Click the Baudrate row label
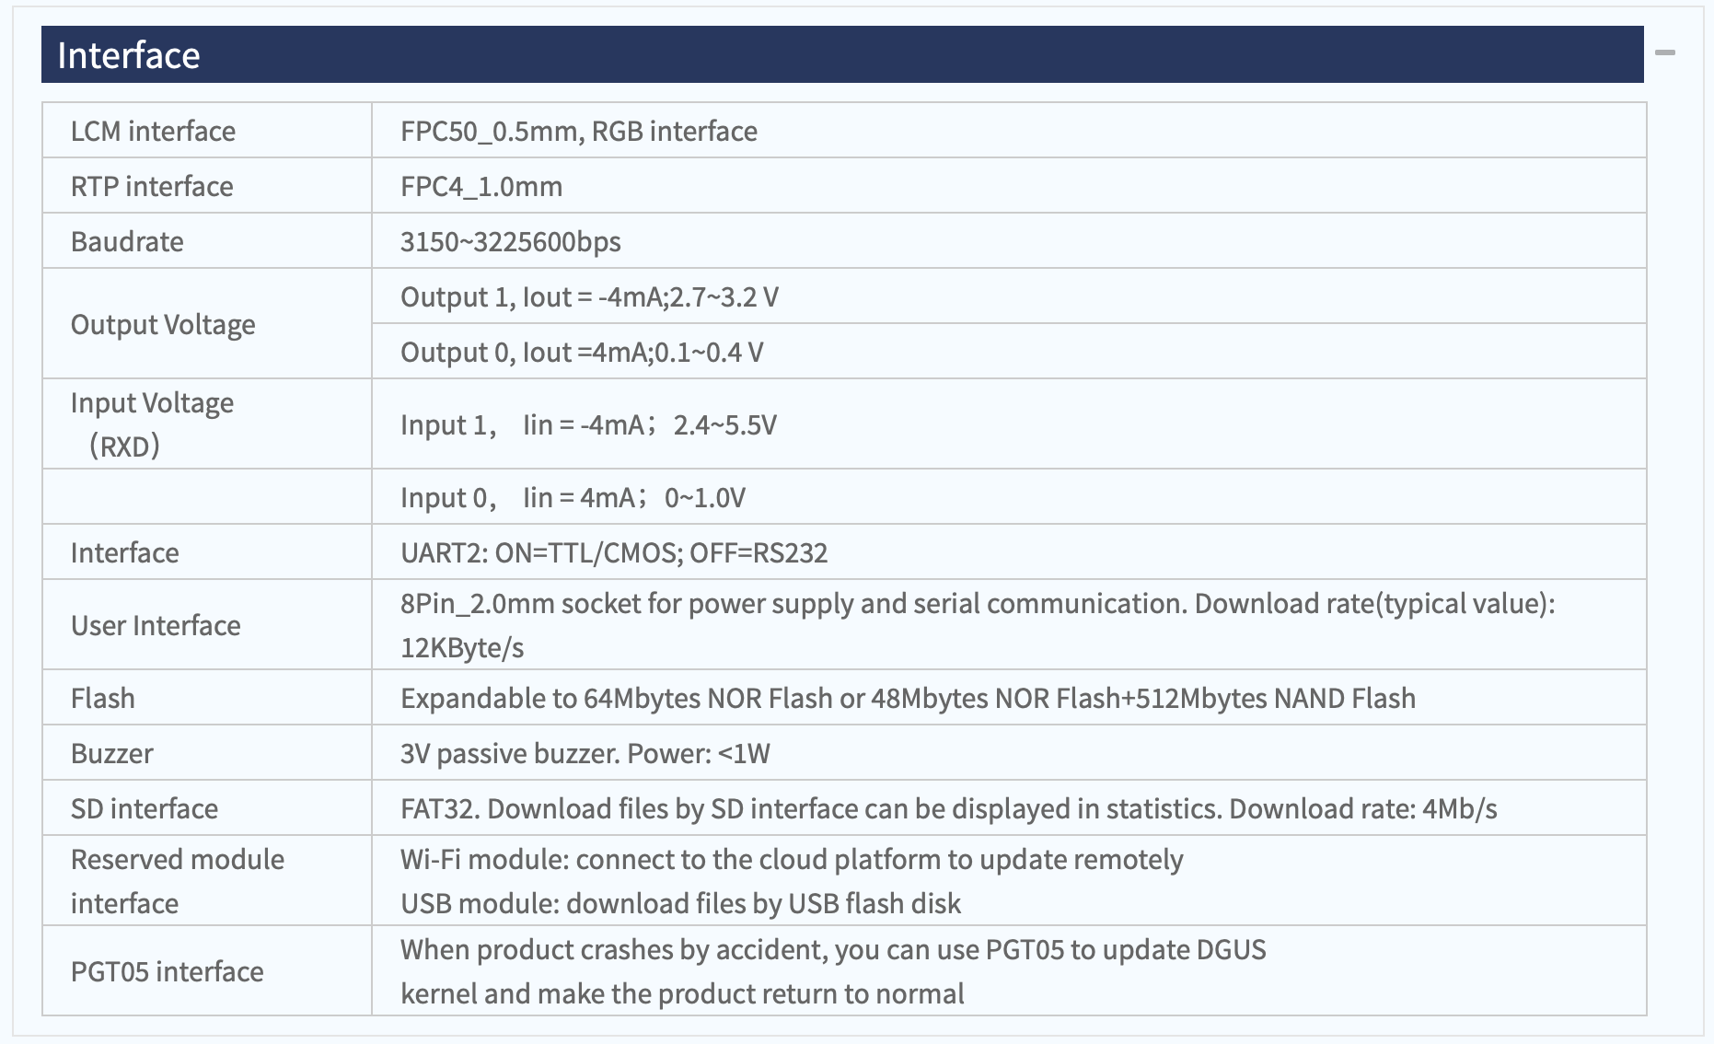 click(127, 241)
